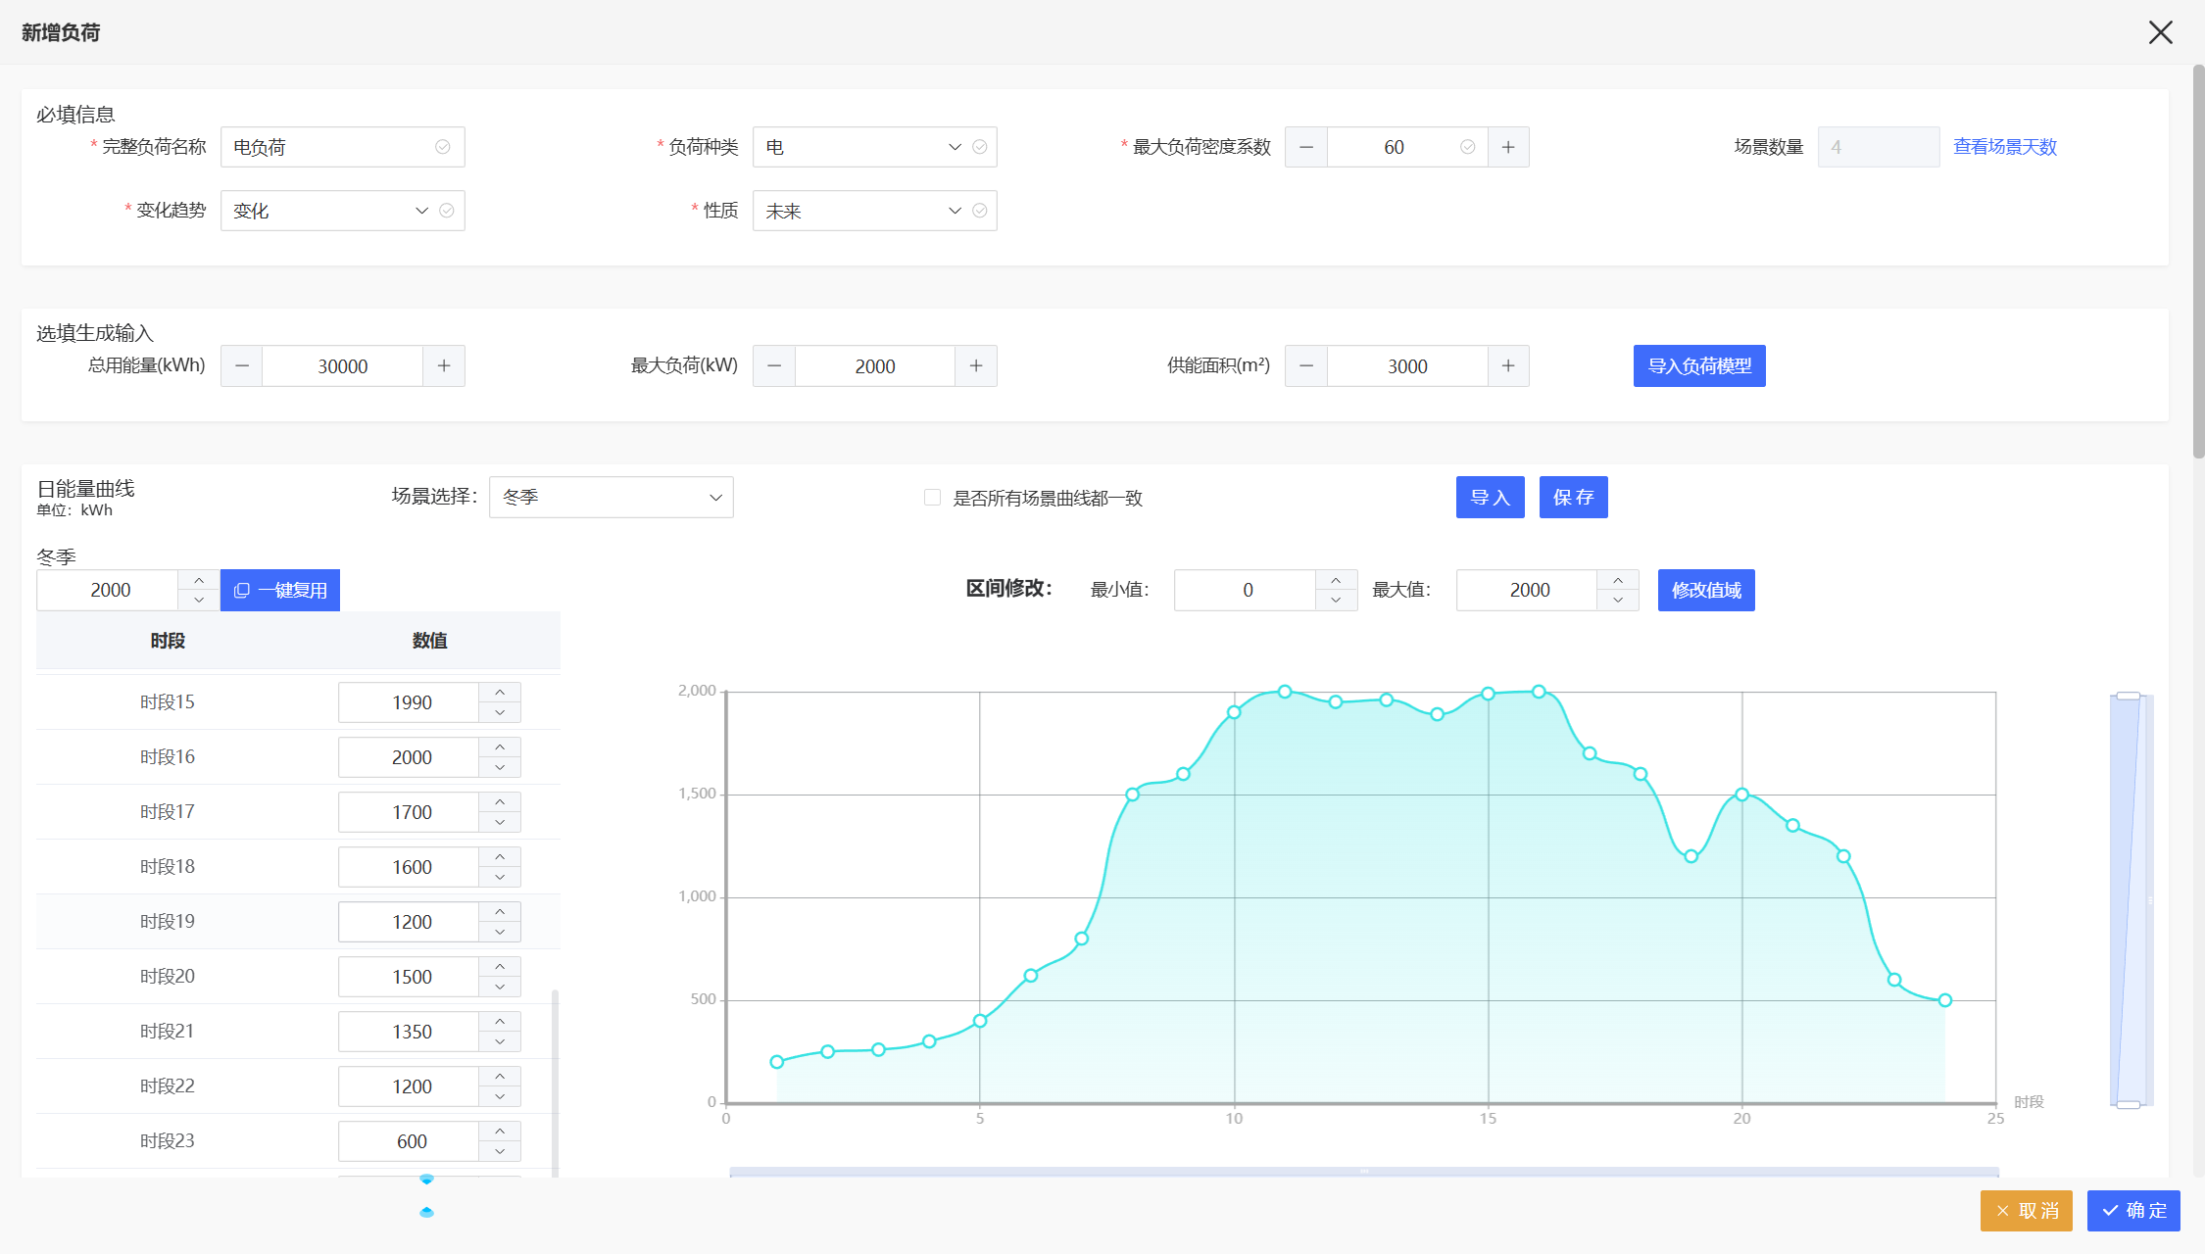Viewport: 2205px width, 1254px height.
Task: Click down arrow for 时段19 value
Action: click(500, 932)
